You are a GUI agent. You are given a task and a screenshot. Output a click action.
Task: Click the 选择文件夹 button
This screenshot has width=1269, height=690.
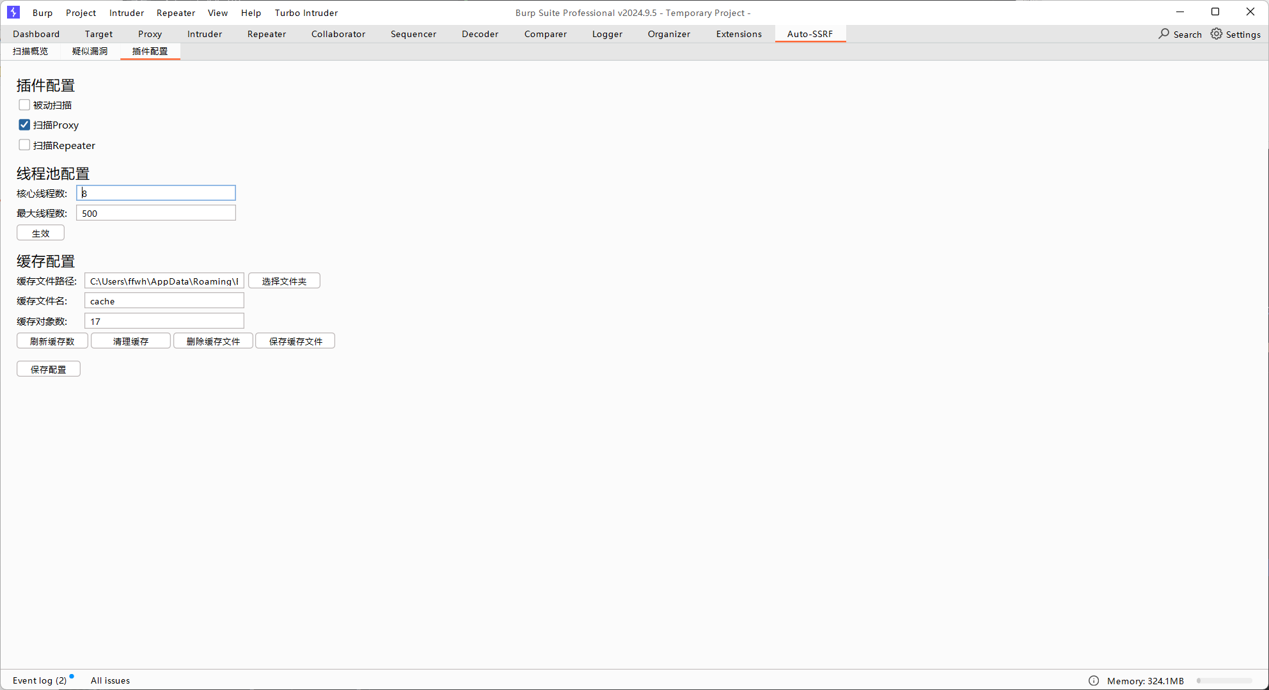[284, 281]
